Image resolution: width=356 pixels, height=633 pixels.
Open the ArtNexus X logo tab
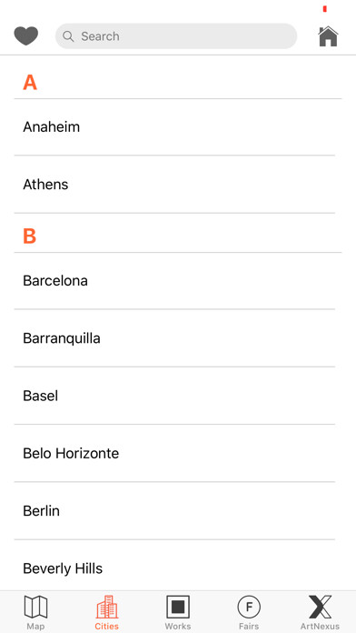(320, 607)
